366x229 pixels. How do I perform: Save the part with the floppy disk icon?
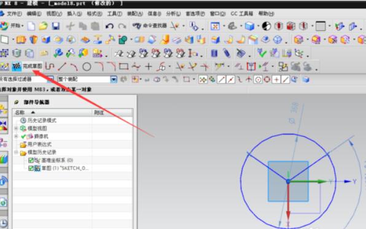click(55, 26)
